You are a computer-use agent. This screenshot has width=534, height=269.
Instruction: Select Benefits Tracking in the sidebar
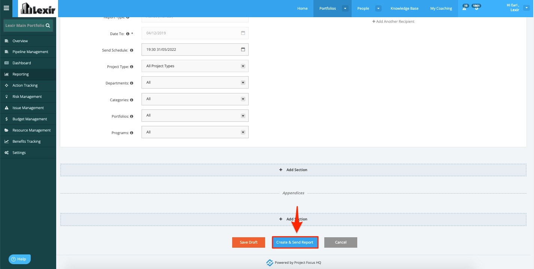[28, 142]
